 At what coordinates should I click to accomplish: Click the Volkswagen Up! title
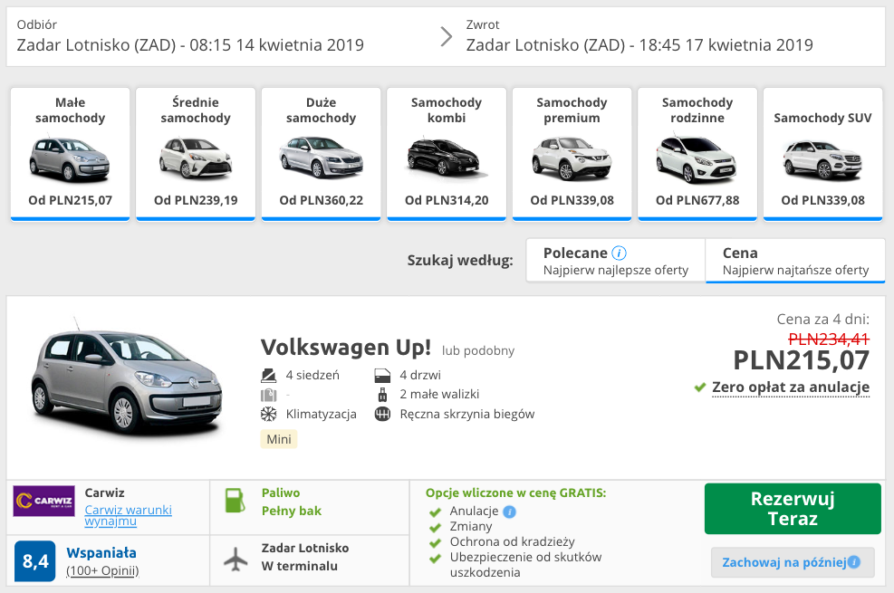(x=345, y=347)
